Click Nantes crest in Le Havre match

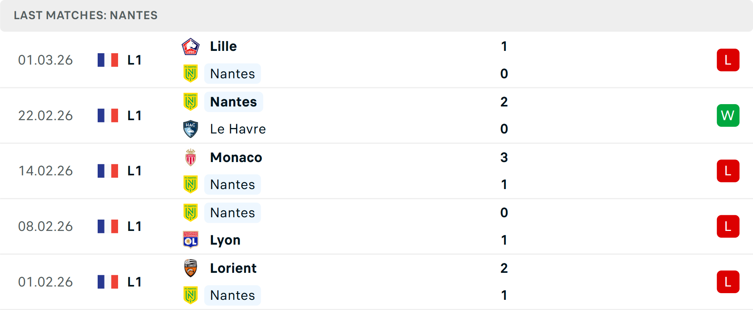pyautogui.click(x=191, y=102)
